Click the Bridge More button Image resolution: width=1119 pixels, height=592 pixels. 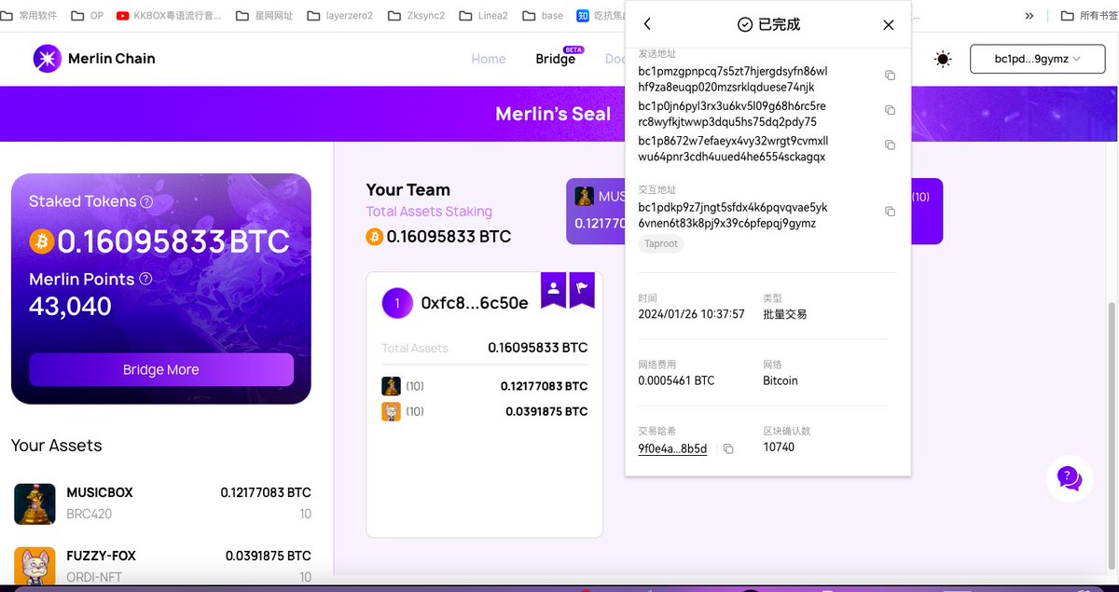[161, 369]
